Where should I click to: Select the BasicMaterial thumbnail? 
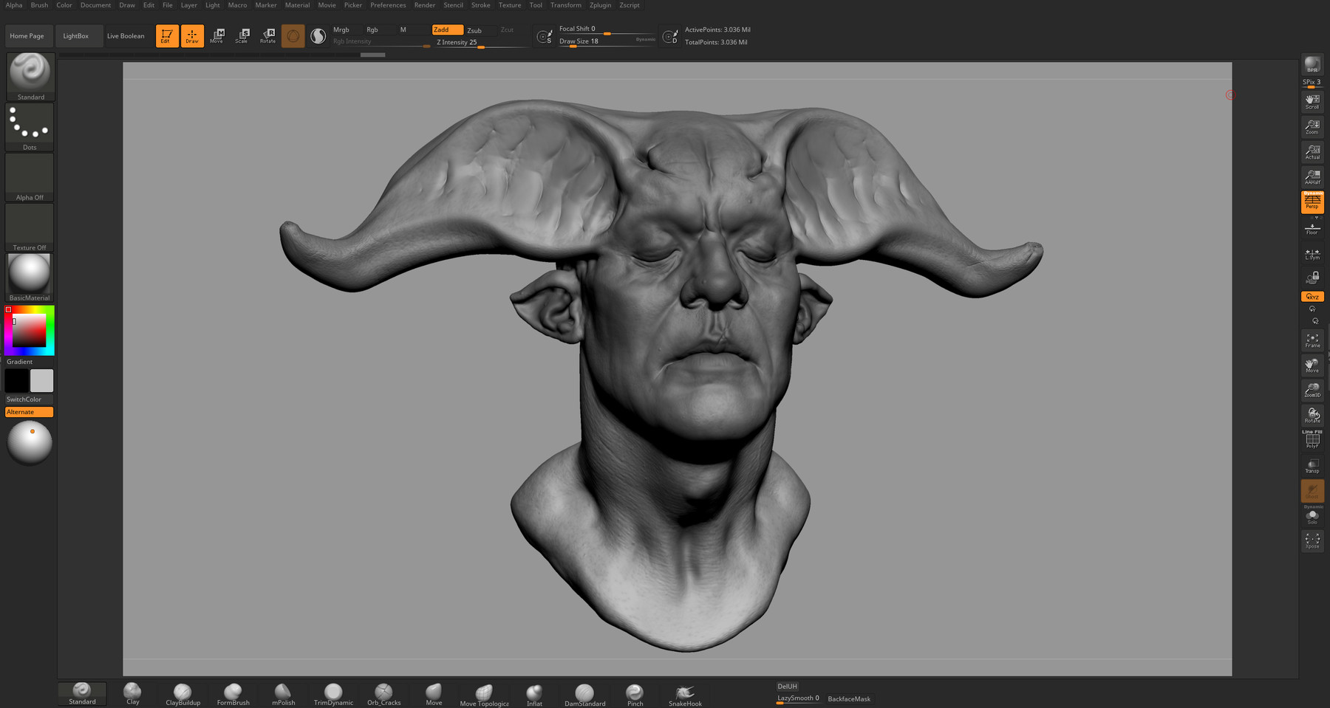(29, 275)
